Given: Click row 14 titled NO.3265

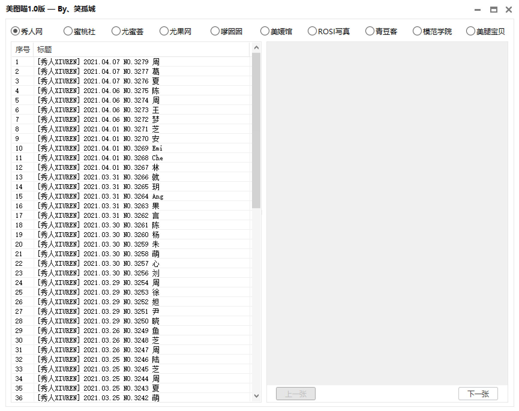Looking at the screenshot, I should (131, 187).
